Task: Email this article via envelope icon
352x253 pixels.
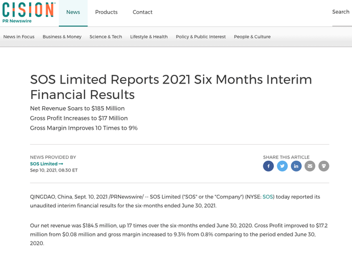Action: click(x=310, y=166)
